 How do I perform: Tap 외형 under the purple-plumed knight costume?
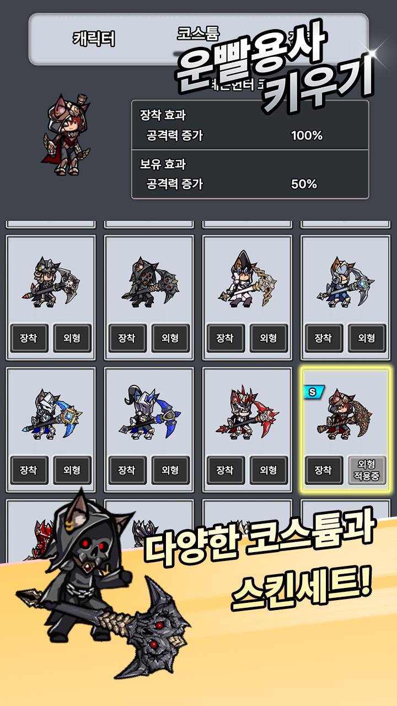(170, 470)
